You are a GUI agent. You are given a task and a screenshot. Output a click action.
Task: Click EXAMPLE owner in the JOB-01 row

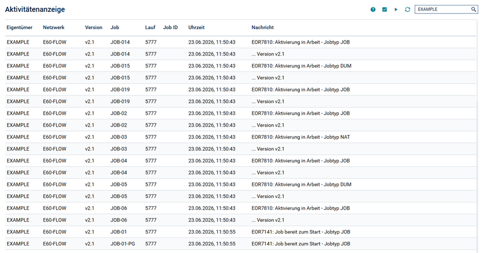[x=18, y=232]
